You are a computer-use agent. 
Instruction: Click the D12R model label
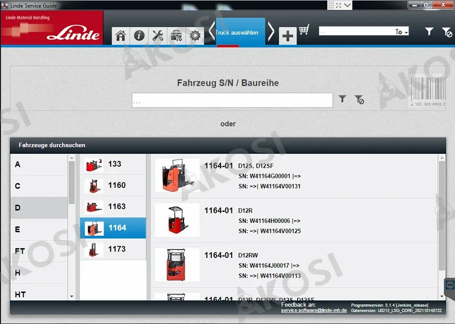point(245,211)
